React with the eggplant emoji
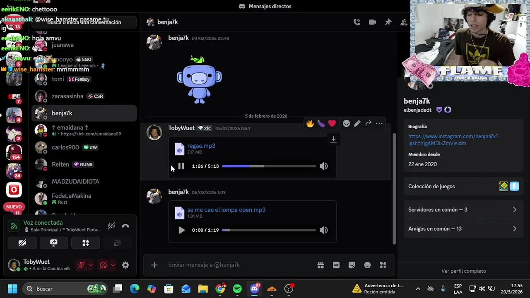Image resolution: width=530 pixels, height=298 pixels. [x=321, y=123]
